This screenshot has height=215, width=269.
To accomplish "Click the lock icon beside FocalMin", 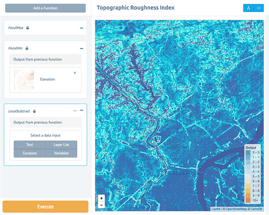I will coord(26,48).
